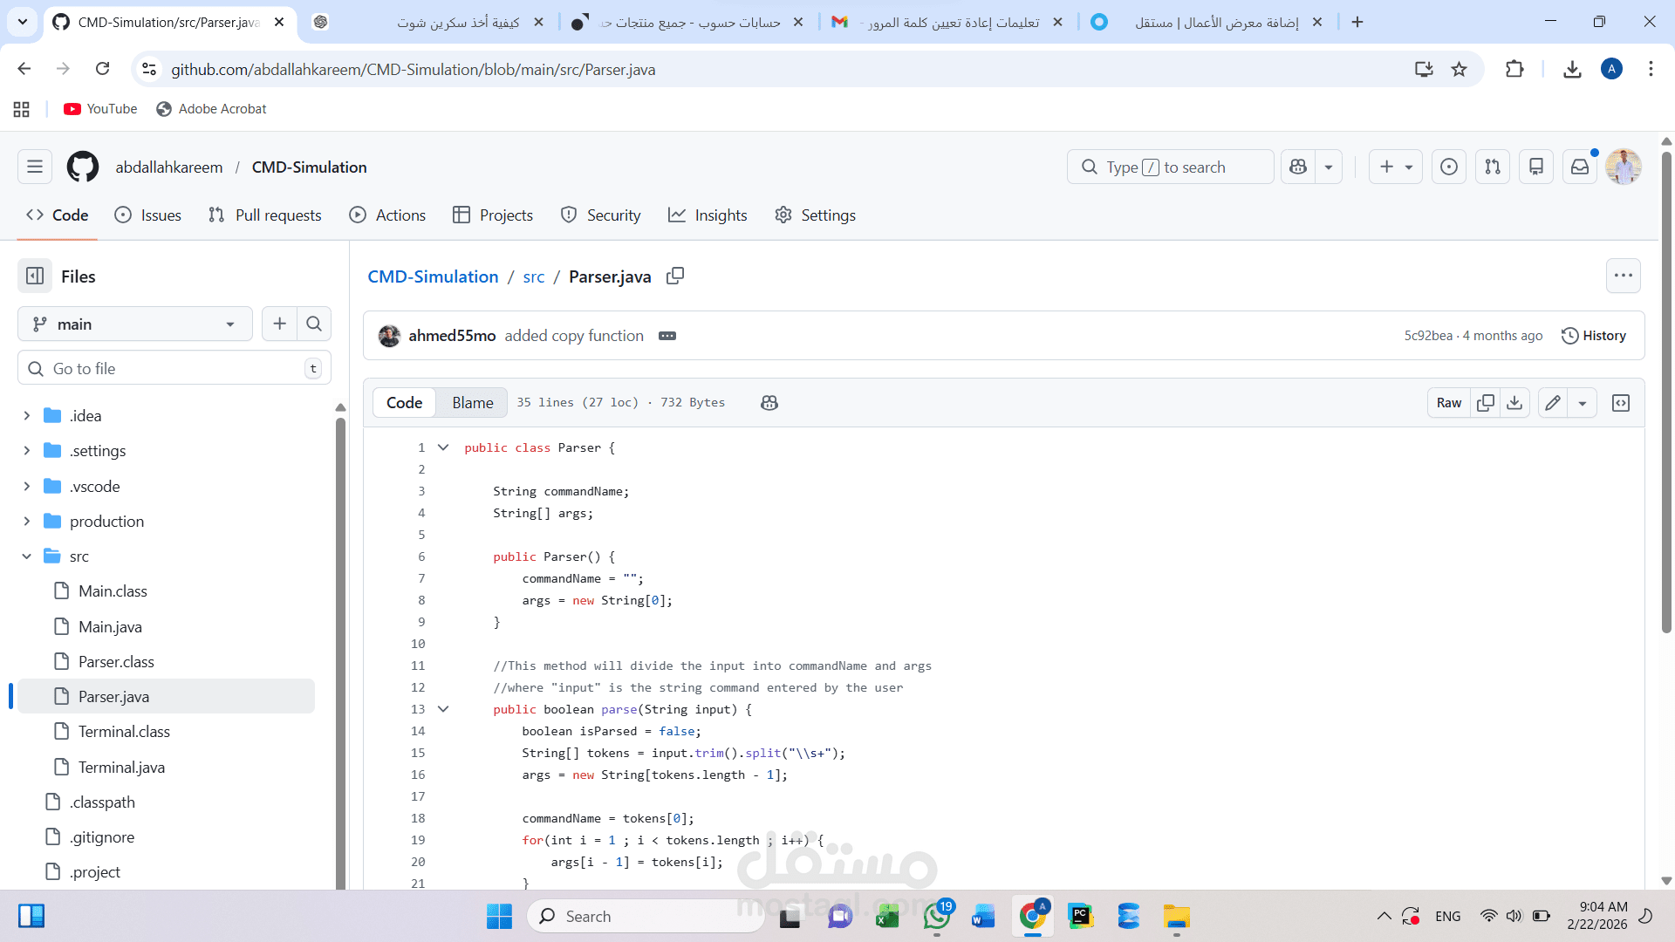Open the pull requests icon in header

pyautogui.click(x=1493, y=167)
